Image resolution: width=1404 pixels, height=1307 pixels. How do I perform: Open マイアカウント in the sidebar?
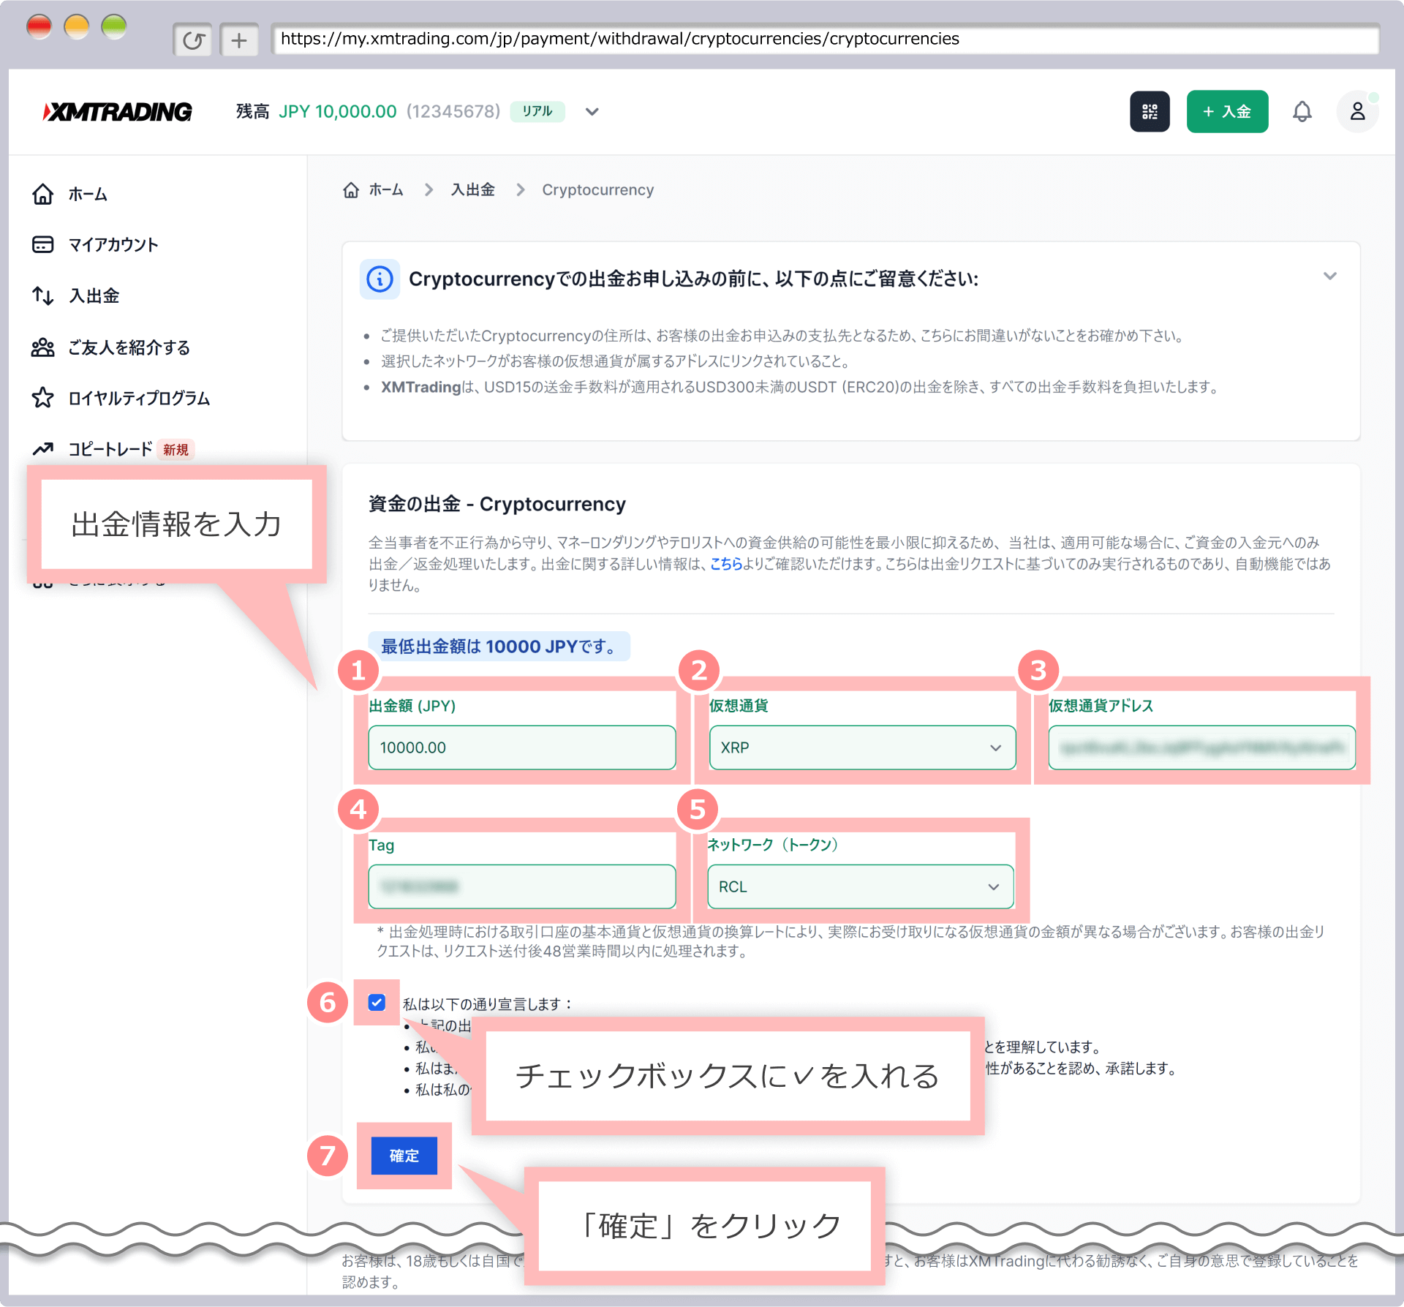point(113,244)
